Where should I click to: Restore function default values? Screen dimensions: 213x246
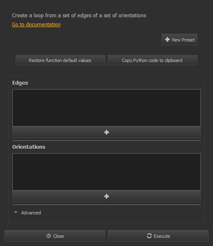point(60,60)
